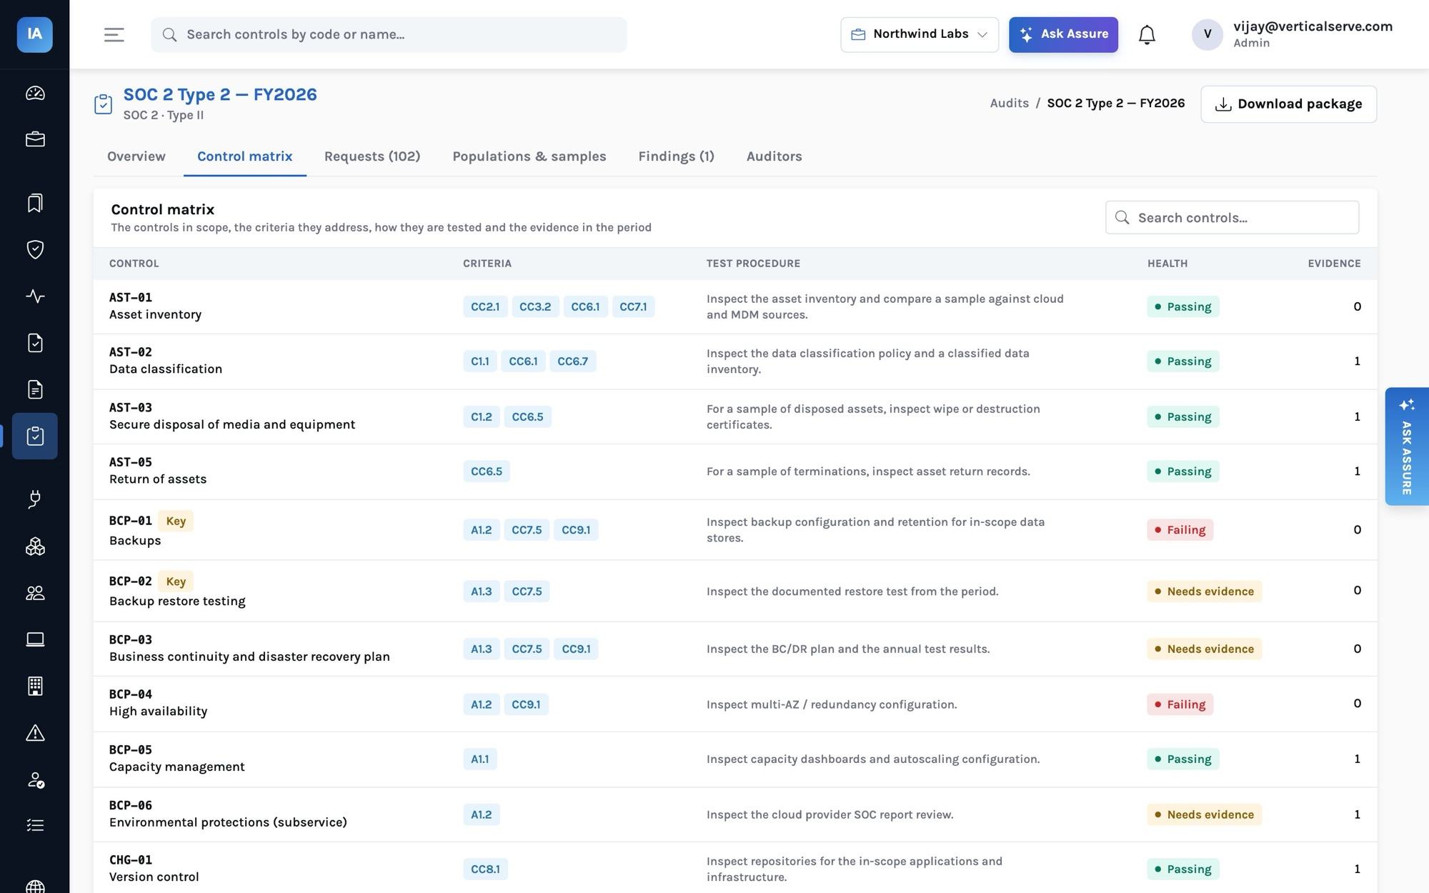The height and width of the screenshot is (893, 1429).
Task: Open the BCP-05 Capacity management row
Action: (735, 759)
